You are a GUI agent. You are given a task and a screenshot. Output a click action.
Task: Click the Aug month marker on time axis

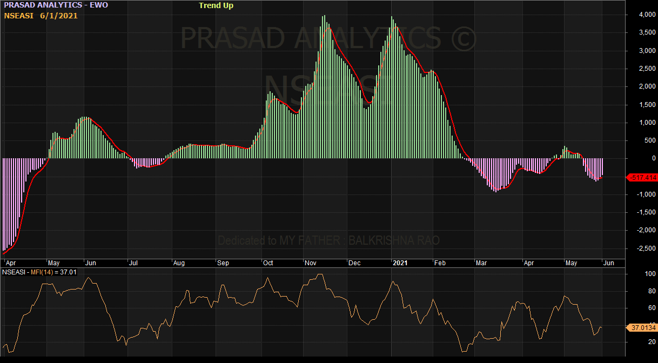pyautogui.click(x=179, y=263)
